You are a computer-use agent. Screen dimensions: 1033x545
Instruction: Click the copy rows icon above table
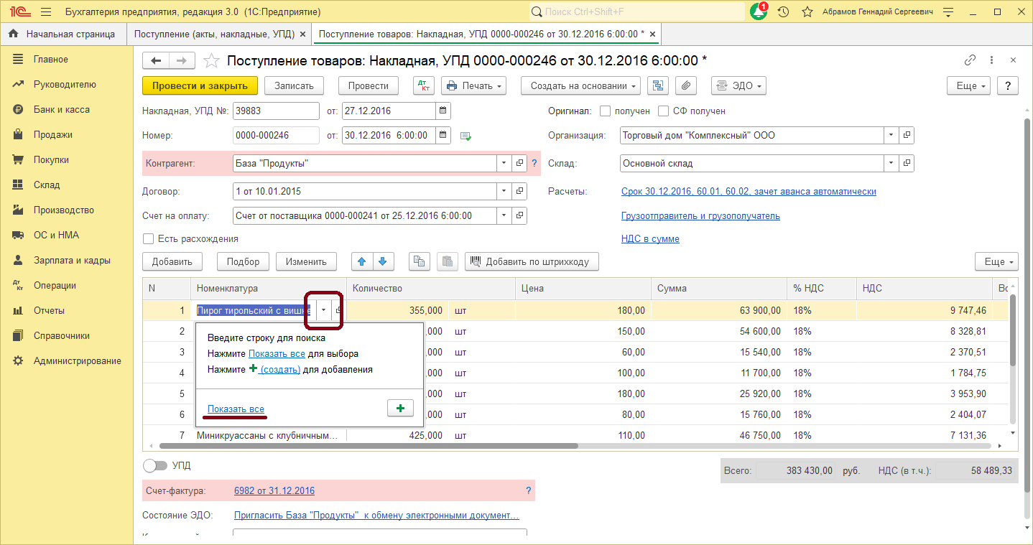(x=420, y=261)
